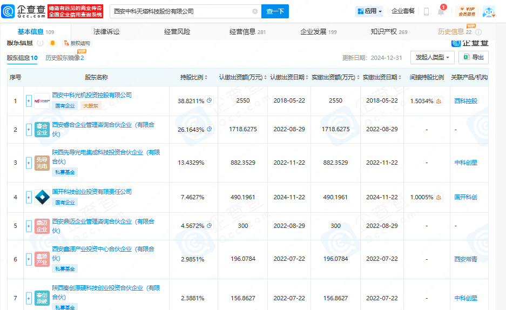Open indirect holding chart icon beside 1.0005%
The height and width of the screenshot is (310, 506).
(x=438, y=198)
